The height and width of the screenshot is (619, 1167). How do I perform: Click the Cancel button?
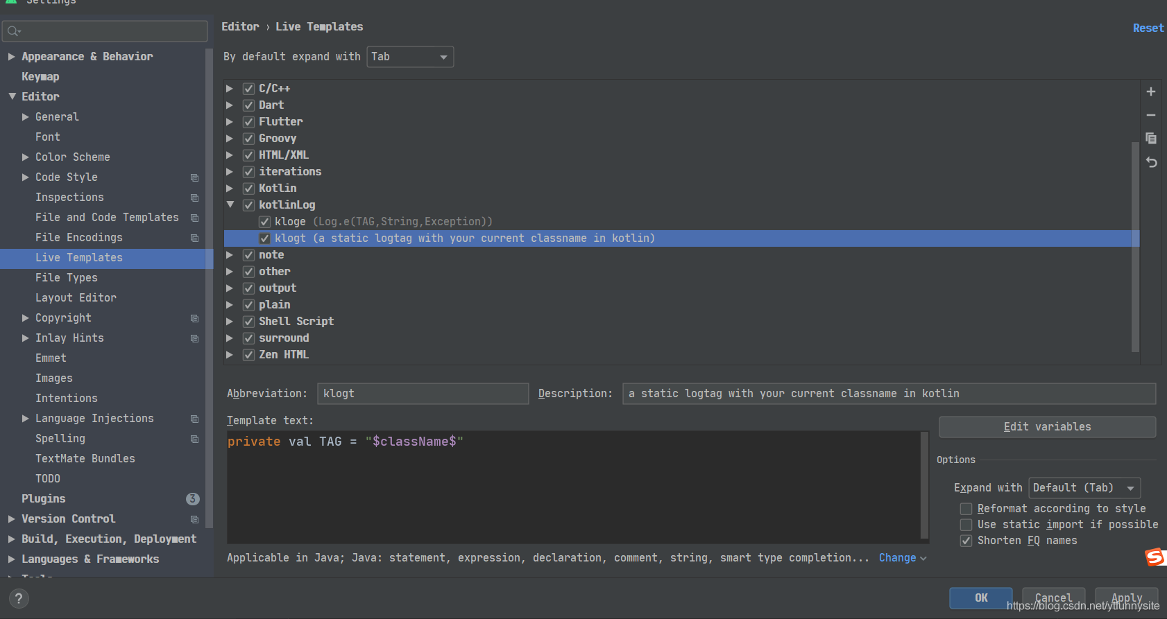(x=1054, y=598)
